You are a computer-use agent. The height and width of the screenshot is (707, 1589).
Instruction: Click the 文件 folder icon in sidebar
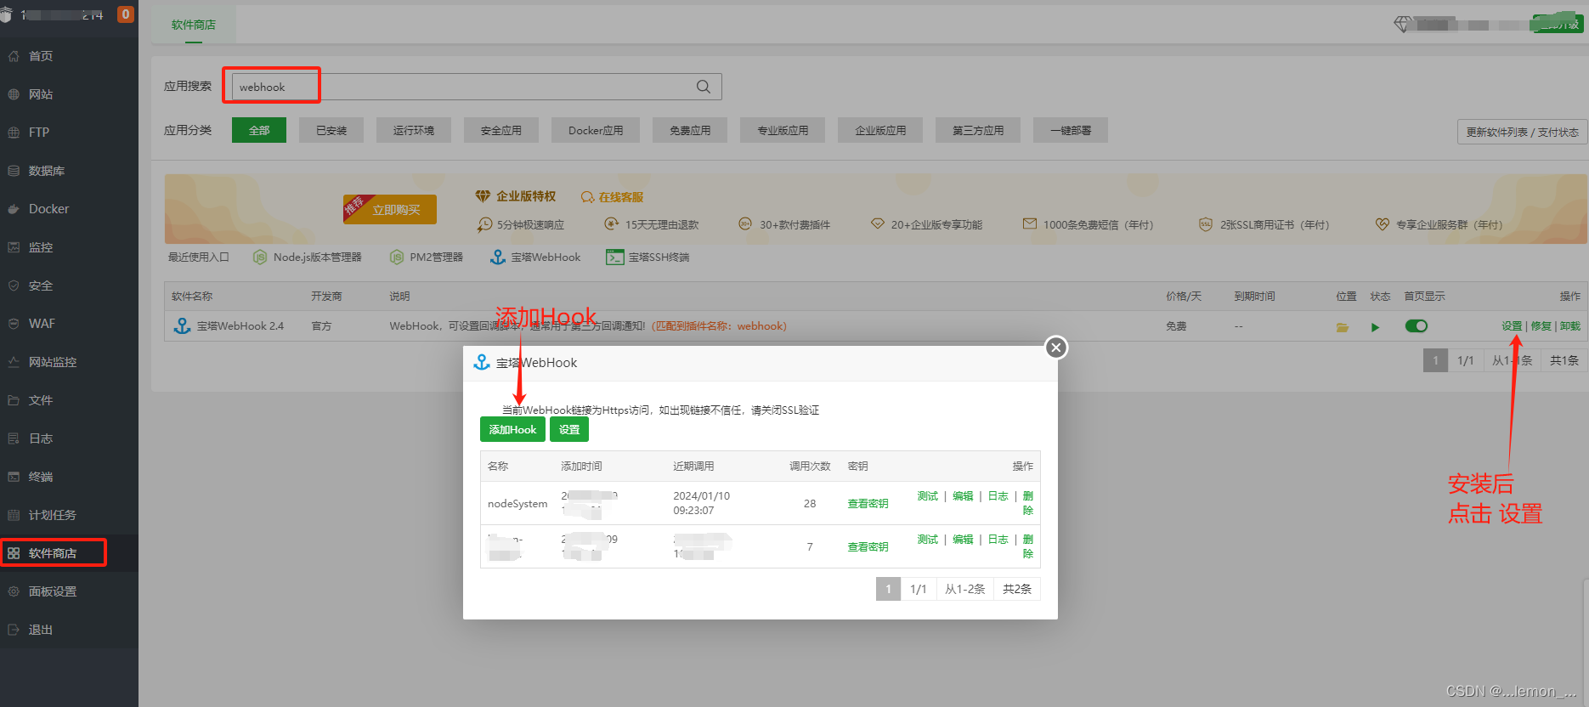click(14, 400)
